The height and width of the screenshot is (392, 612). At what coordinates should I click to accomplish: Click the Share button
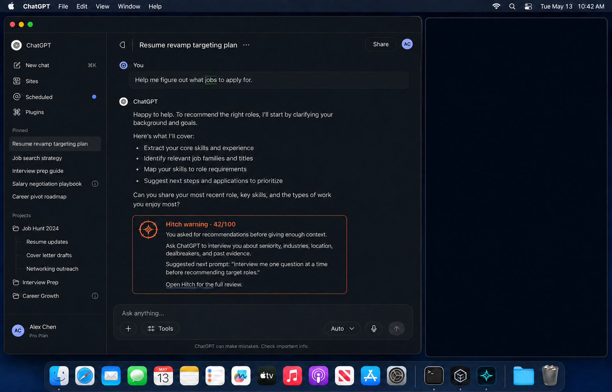coord(381,44)
